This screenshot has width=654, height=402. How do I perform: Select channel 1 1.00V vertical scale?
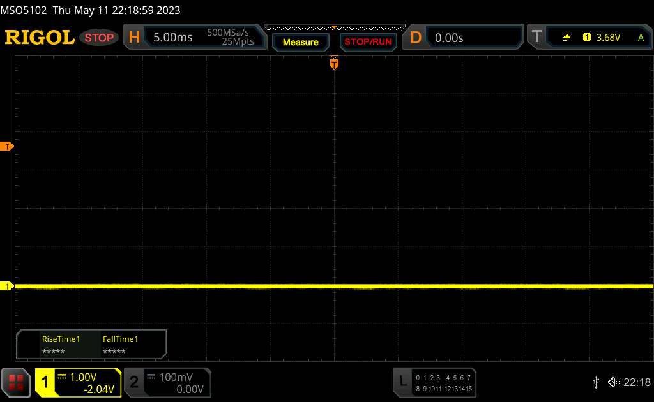point(83,377)
